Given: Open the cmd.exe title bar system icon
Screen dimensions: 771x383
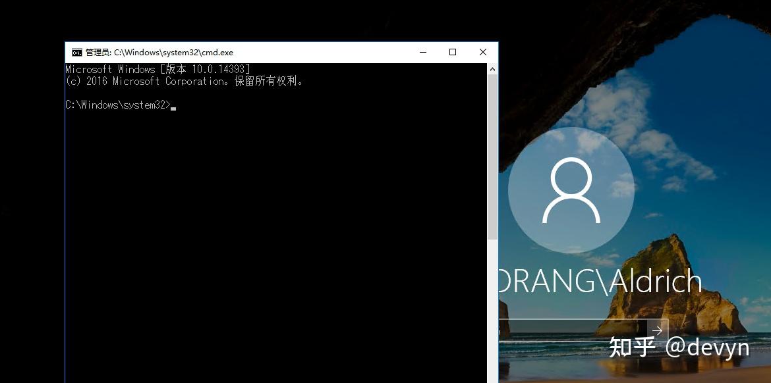Looking at the screenshot, I should coord(76,53).
